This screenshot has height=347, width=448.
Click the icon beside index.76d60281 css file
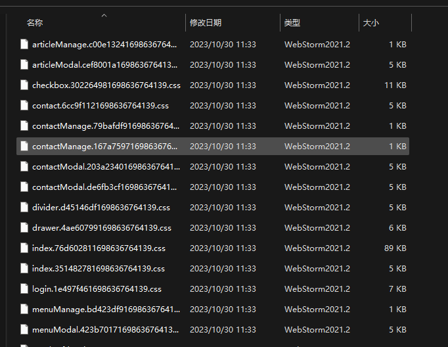coord(24,248)
